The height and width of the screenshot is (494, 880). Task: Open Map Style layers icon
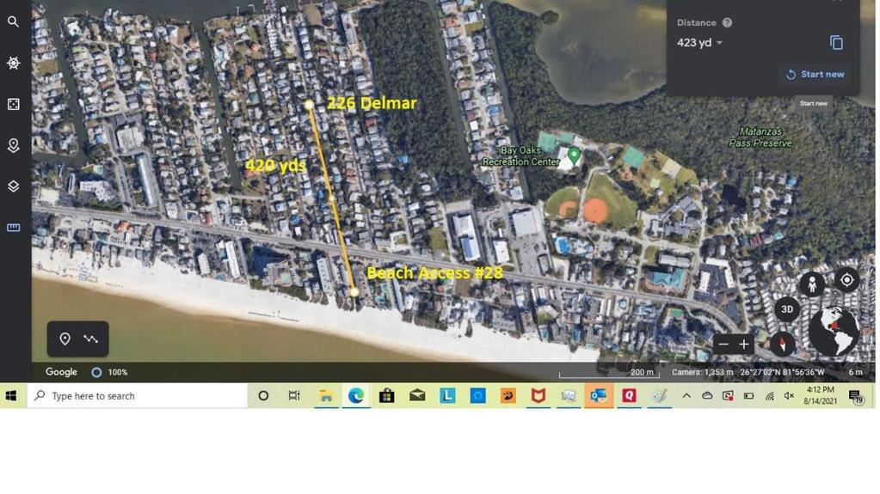tap(14, 186)
